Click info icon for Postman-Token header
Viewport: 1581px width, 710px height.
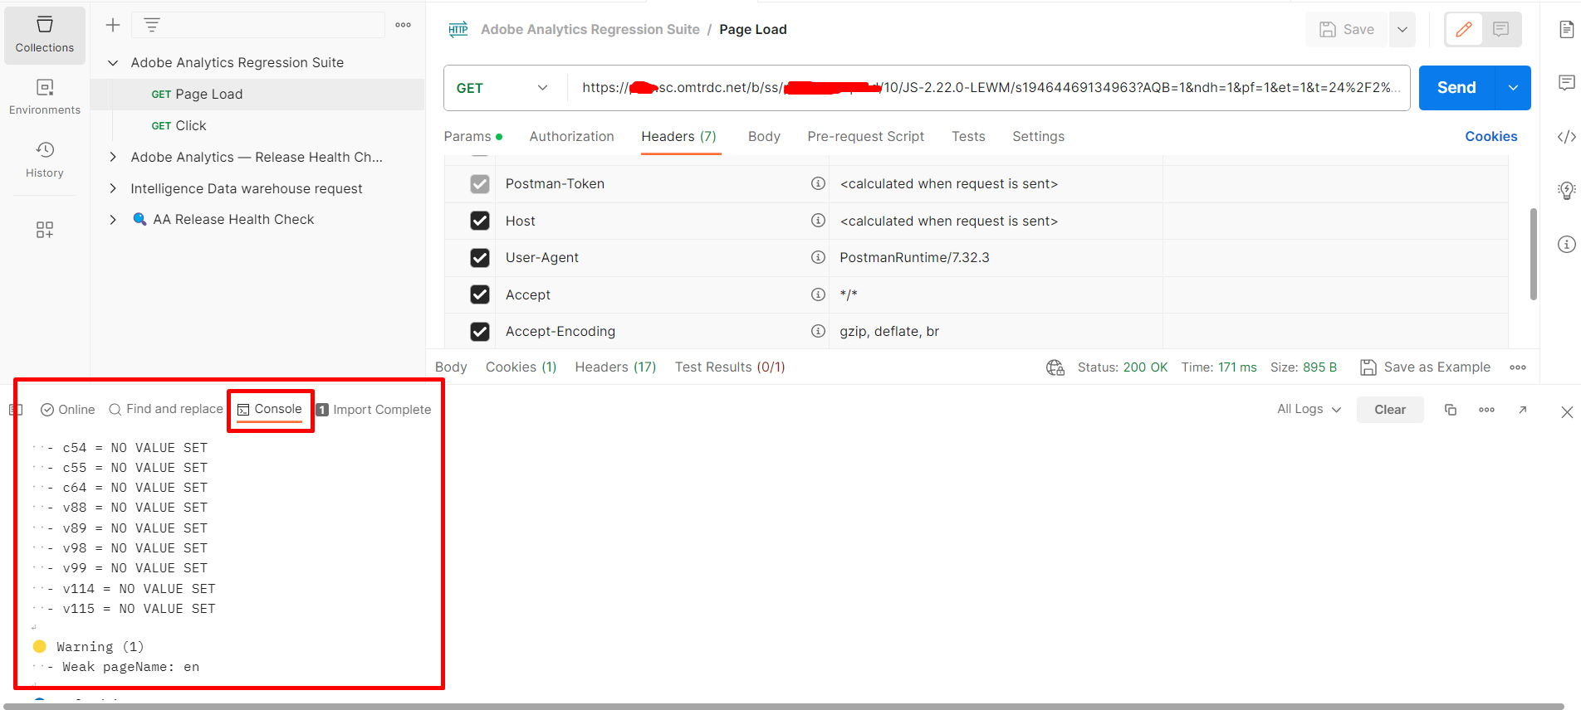[818, 183]
